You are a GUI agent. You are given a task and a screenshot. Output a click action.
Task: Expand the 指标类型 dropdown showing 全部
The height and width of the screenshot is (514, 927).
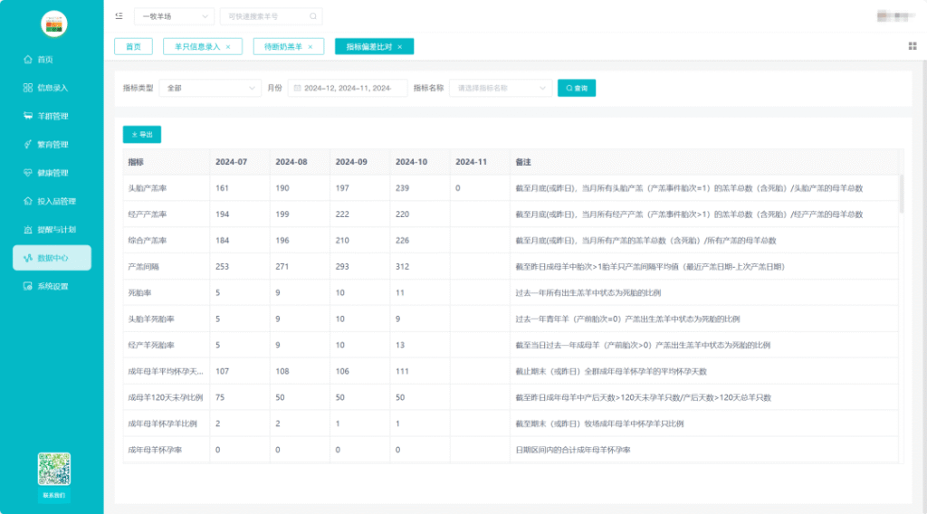tap(210, 88)
